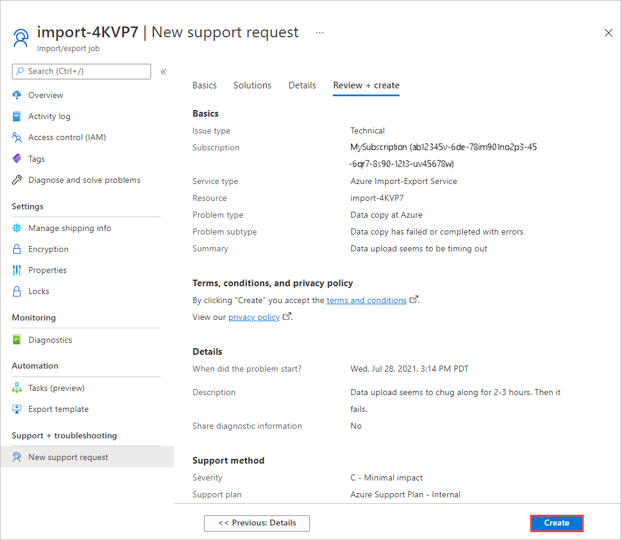
Task: Open Encryption settings
Action: [48, 249]
